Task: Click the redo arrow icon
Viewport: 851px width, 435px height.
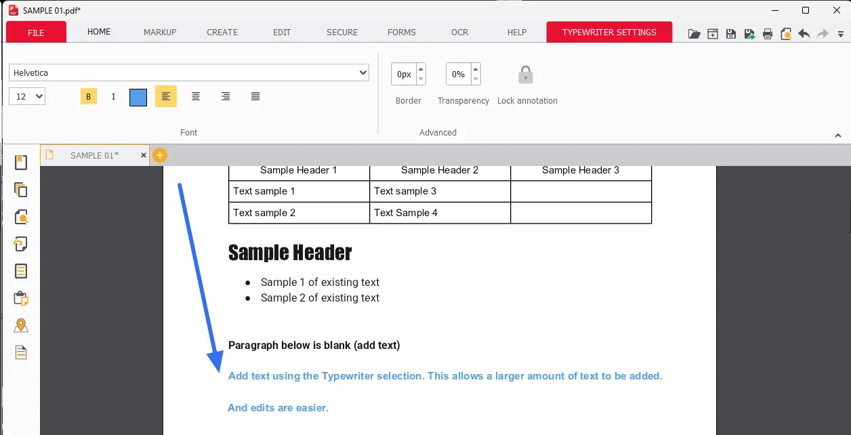Action: point(823,34)
